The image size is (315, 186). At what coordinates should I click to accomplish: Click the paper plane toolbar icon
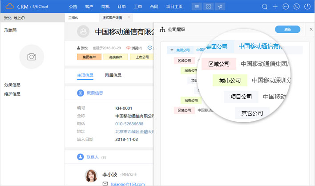tap(220, 7)
